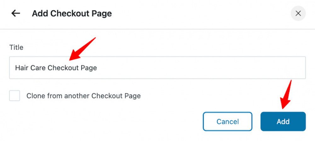Screen dimensions: 315x141
Task: Click the word "Page" in the title input
Action: 89,68
